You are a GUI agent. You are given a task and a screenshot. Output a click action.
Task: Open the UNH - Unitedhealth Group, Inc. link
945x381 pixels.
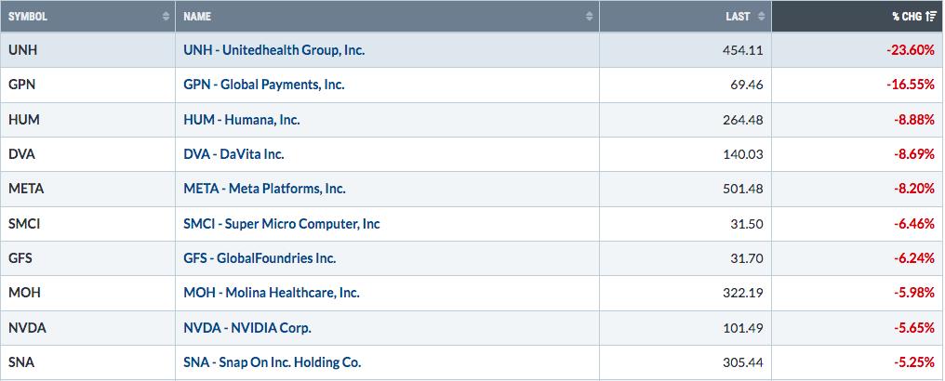(274, 50)
